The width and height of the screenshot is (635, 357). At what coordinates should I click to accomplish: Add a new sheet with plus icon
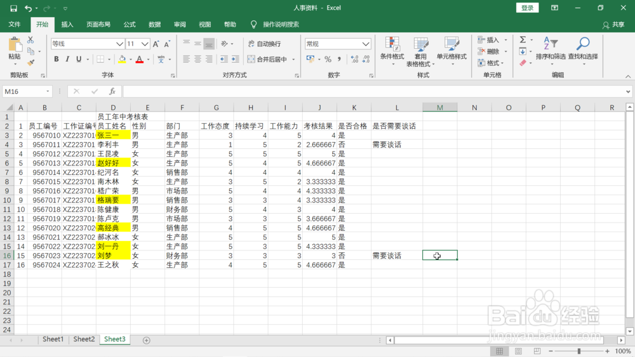147,341
